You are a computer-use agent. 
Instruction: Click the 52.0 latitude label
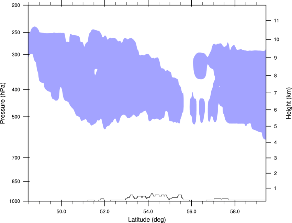105,212
